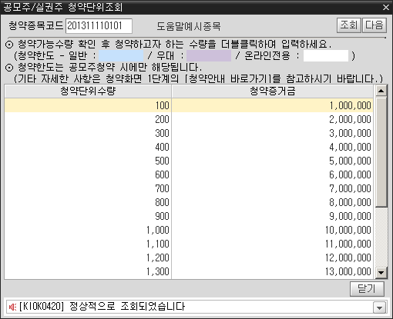This screenshot has width=393, height=319.
Task: Click the scrollbar up arrow
Action: coord(381,91)
